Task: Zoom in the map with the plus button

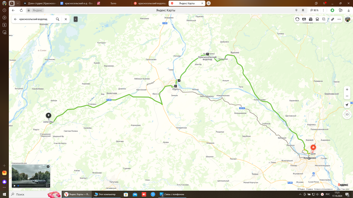Action: pos(347,89)
